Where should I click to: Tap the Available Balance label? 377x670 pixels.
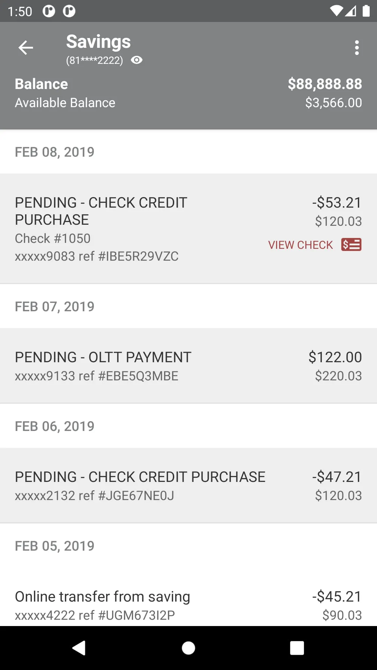(x=65, y=103)
